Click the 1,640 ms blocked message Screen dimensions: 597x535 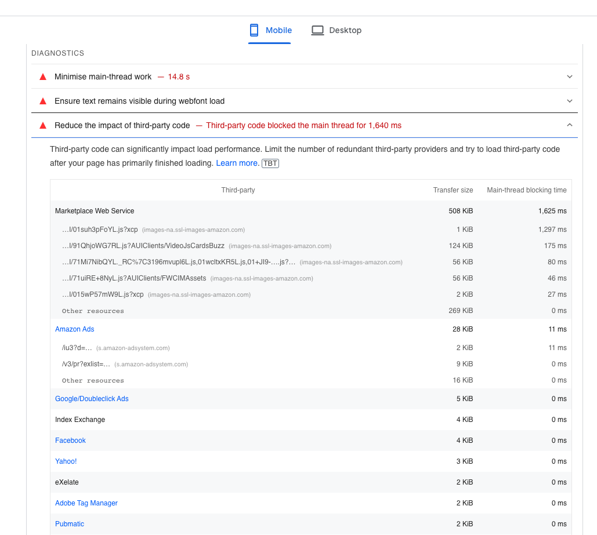[303, 126]
